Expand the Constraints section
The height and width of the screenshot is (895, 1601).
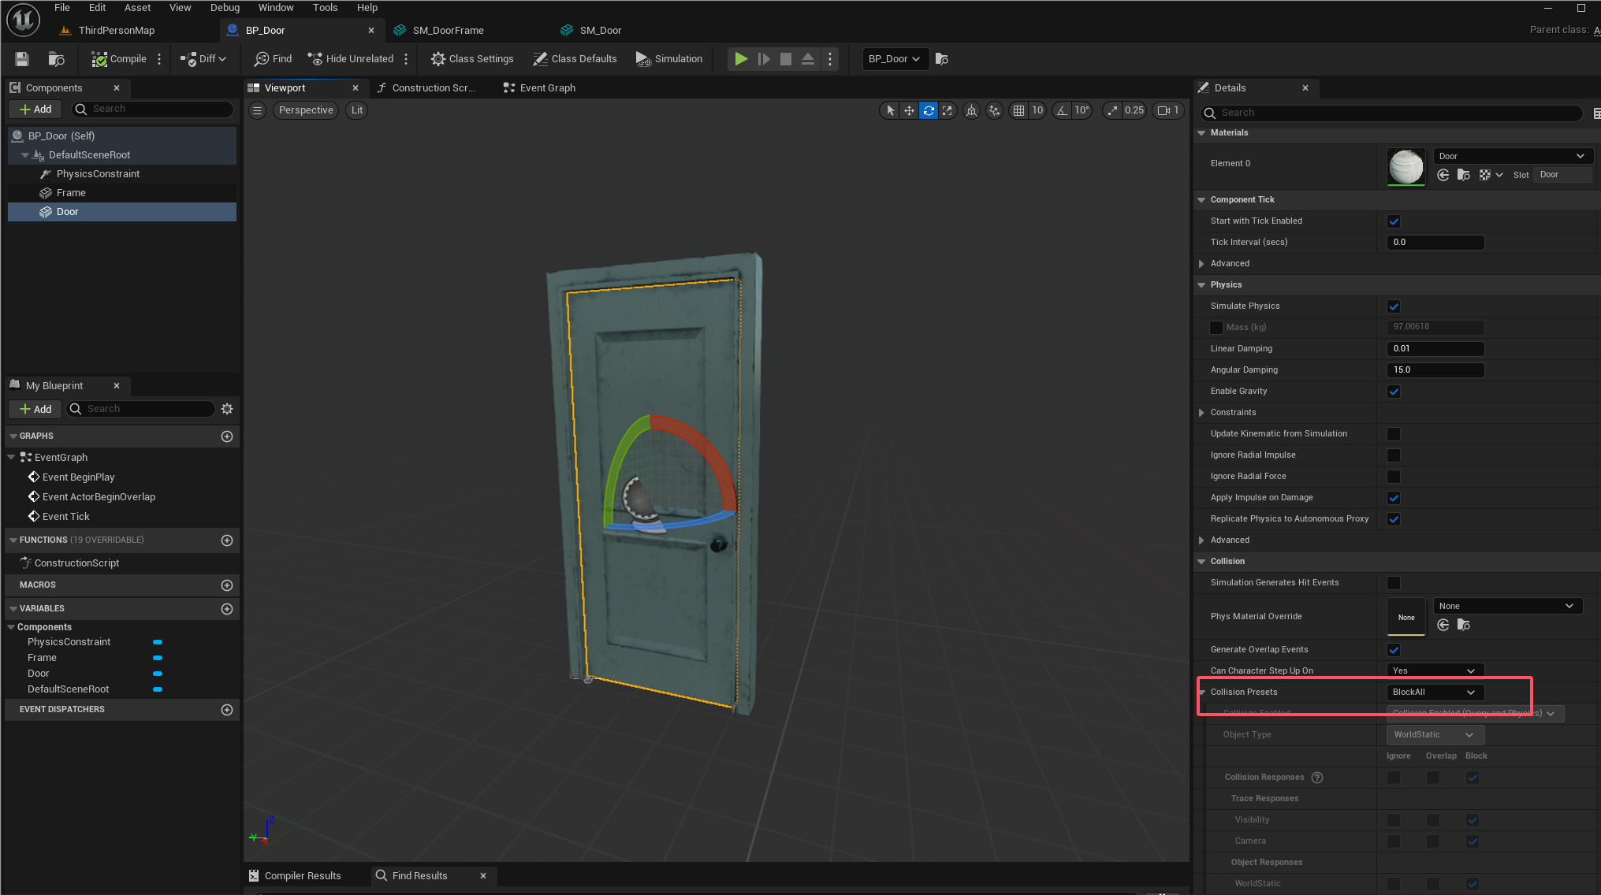[1201, 413]
